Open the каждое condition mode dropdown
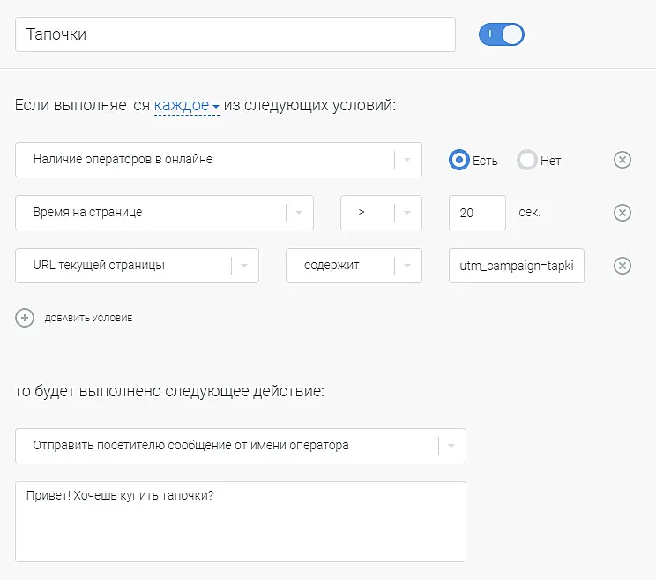 186,106
